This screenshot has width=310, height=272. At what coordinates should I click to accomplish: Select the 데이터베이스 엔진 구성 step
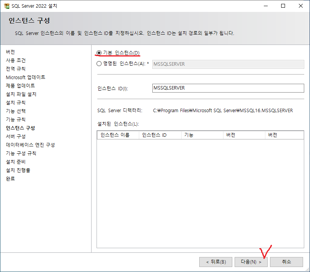click(30, 145)
